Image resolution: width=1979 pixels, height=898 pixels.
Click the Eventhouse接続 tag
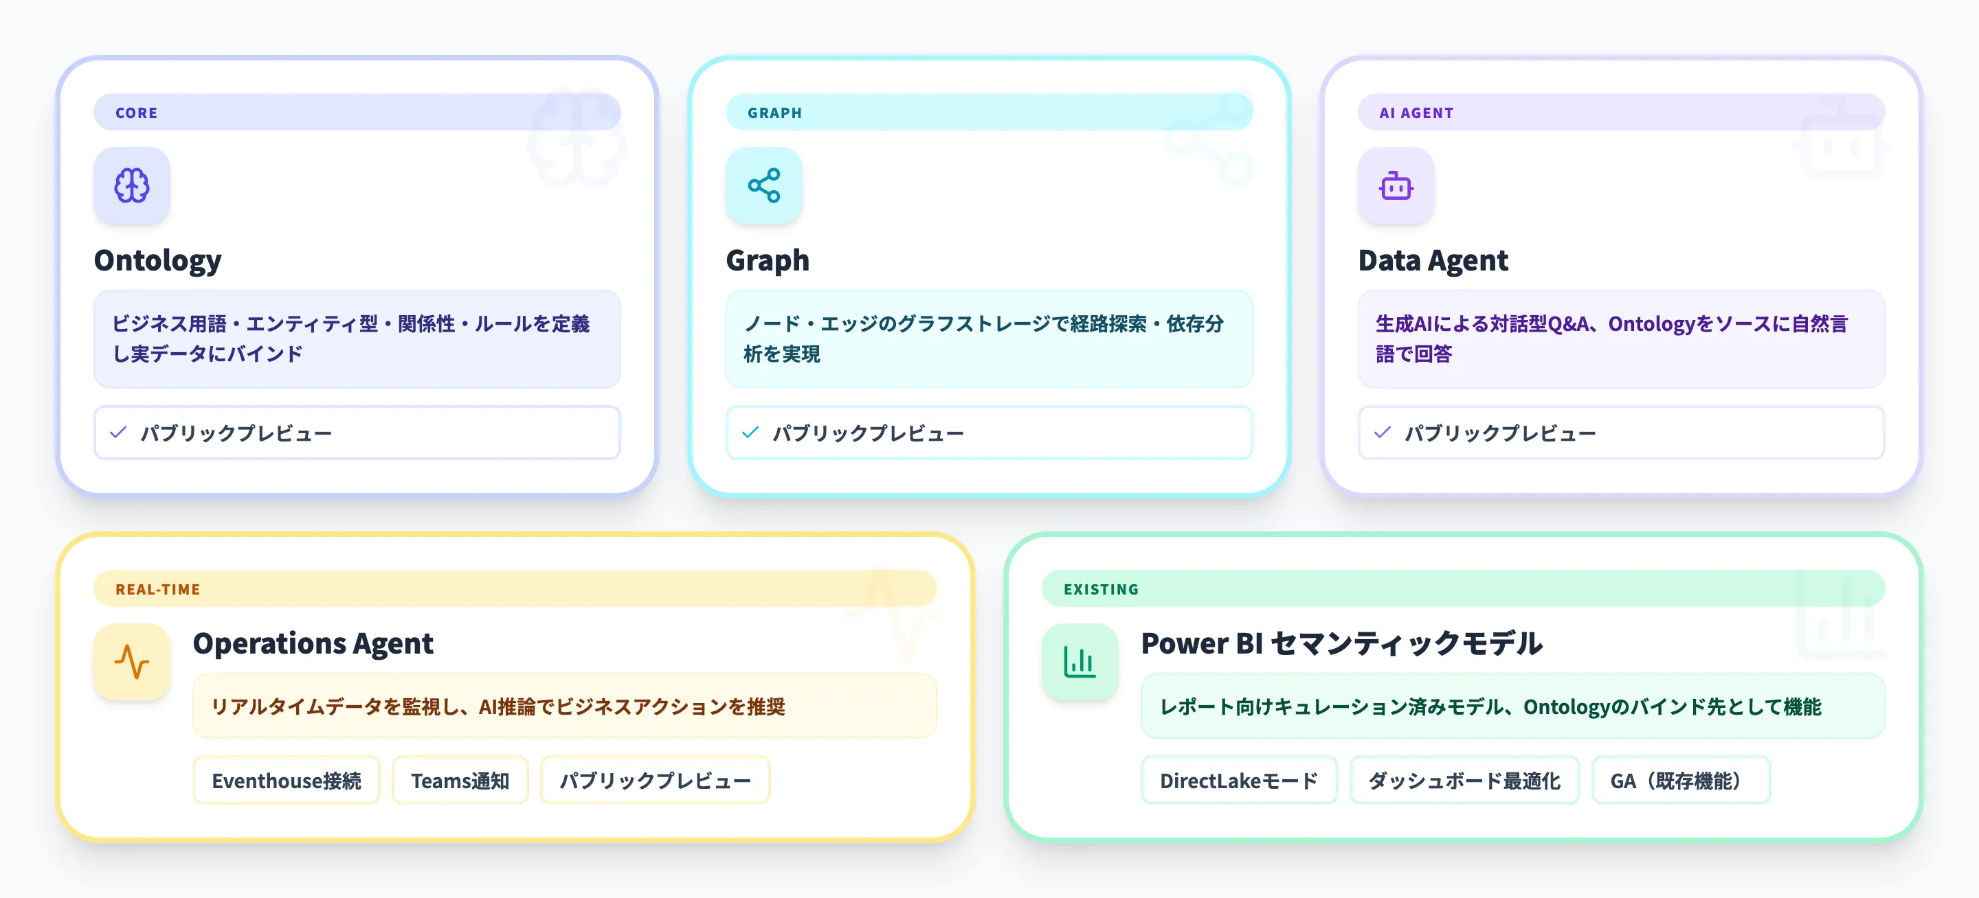pos(287,781)
